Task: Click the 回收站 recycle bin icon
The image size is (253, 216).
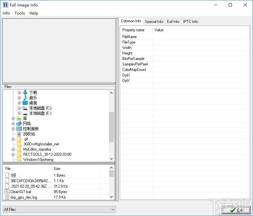Action: point(19,134)
